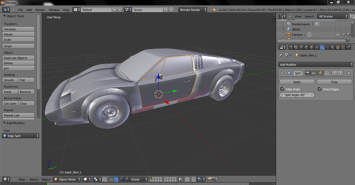Open the Modifiers tab (wrench icon)
The height and width of the screenshot is (185, 355).
click(322, 47)
